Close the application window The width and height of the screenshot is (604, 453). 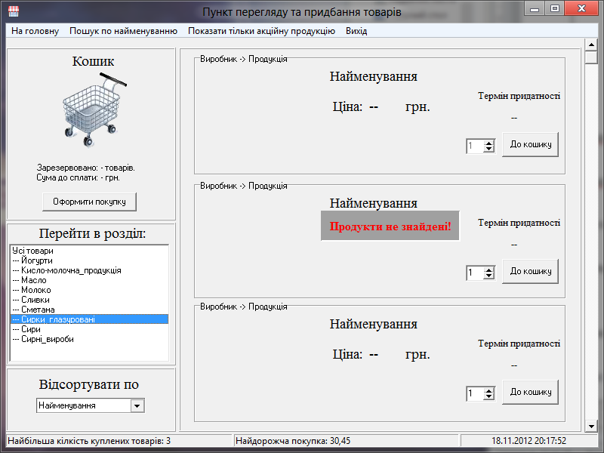581,8
